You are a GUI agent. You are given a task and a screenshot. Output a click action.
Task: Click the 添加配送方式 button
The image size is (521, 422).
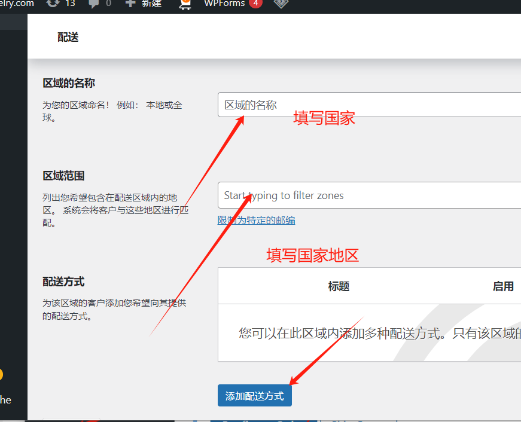[255, 396]
